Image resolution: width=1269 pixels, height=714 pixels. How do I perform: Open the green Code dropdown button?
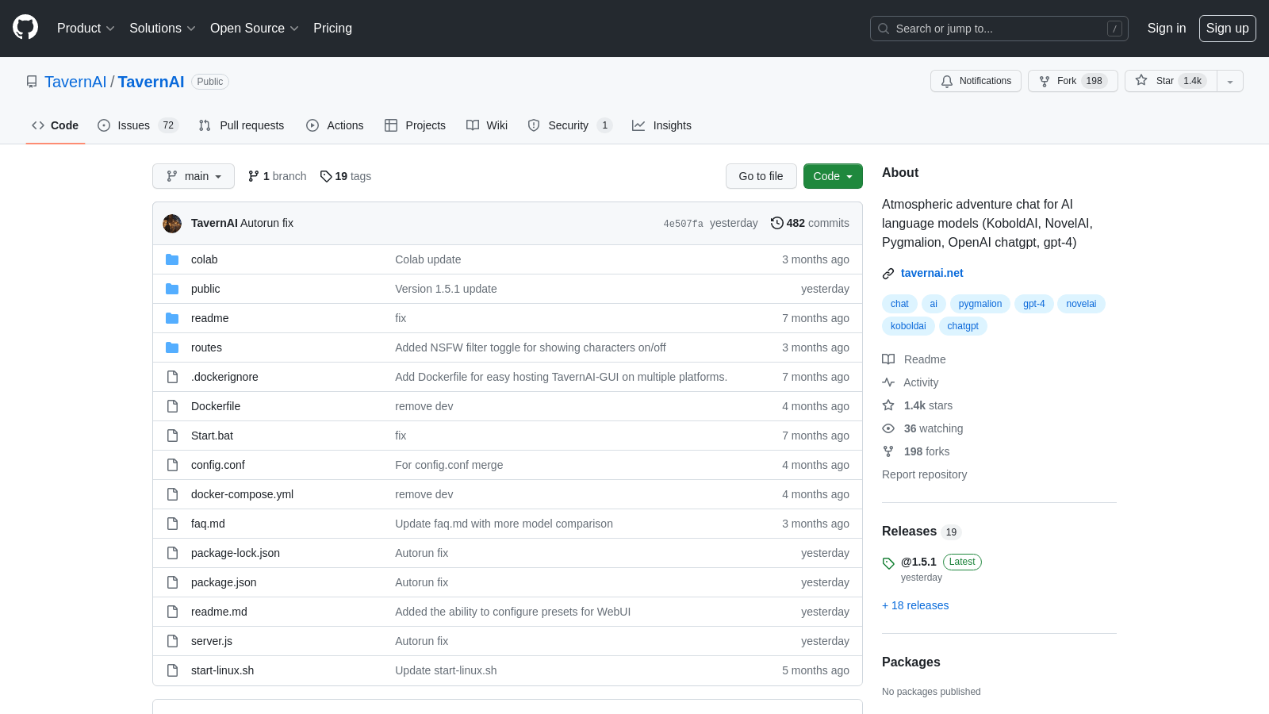pyautogui.click(x=833, y=176)
